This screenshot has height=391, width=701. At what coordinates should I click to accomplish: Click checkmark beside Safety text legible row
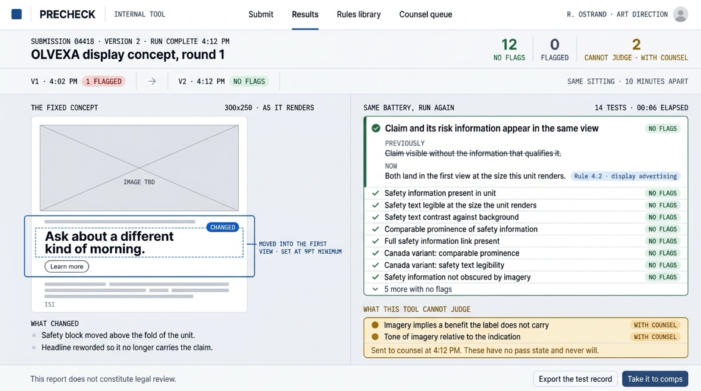375,205
